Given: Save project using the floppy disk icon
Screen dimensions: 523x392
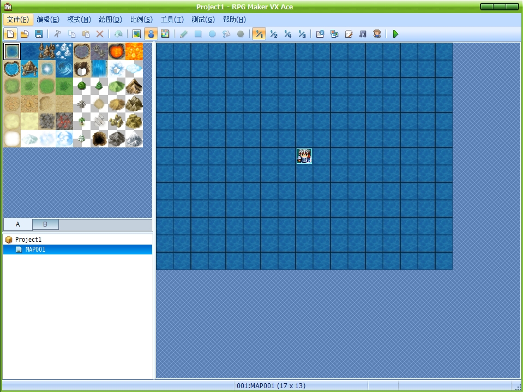Looking at the screenshot, I should [39, 34].
